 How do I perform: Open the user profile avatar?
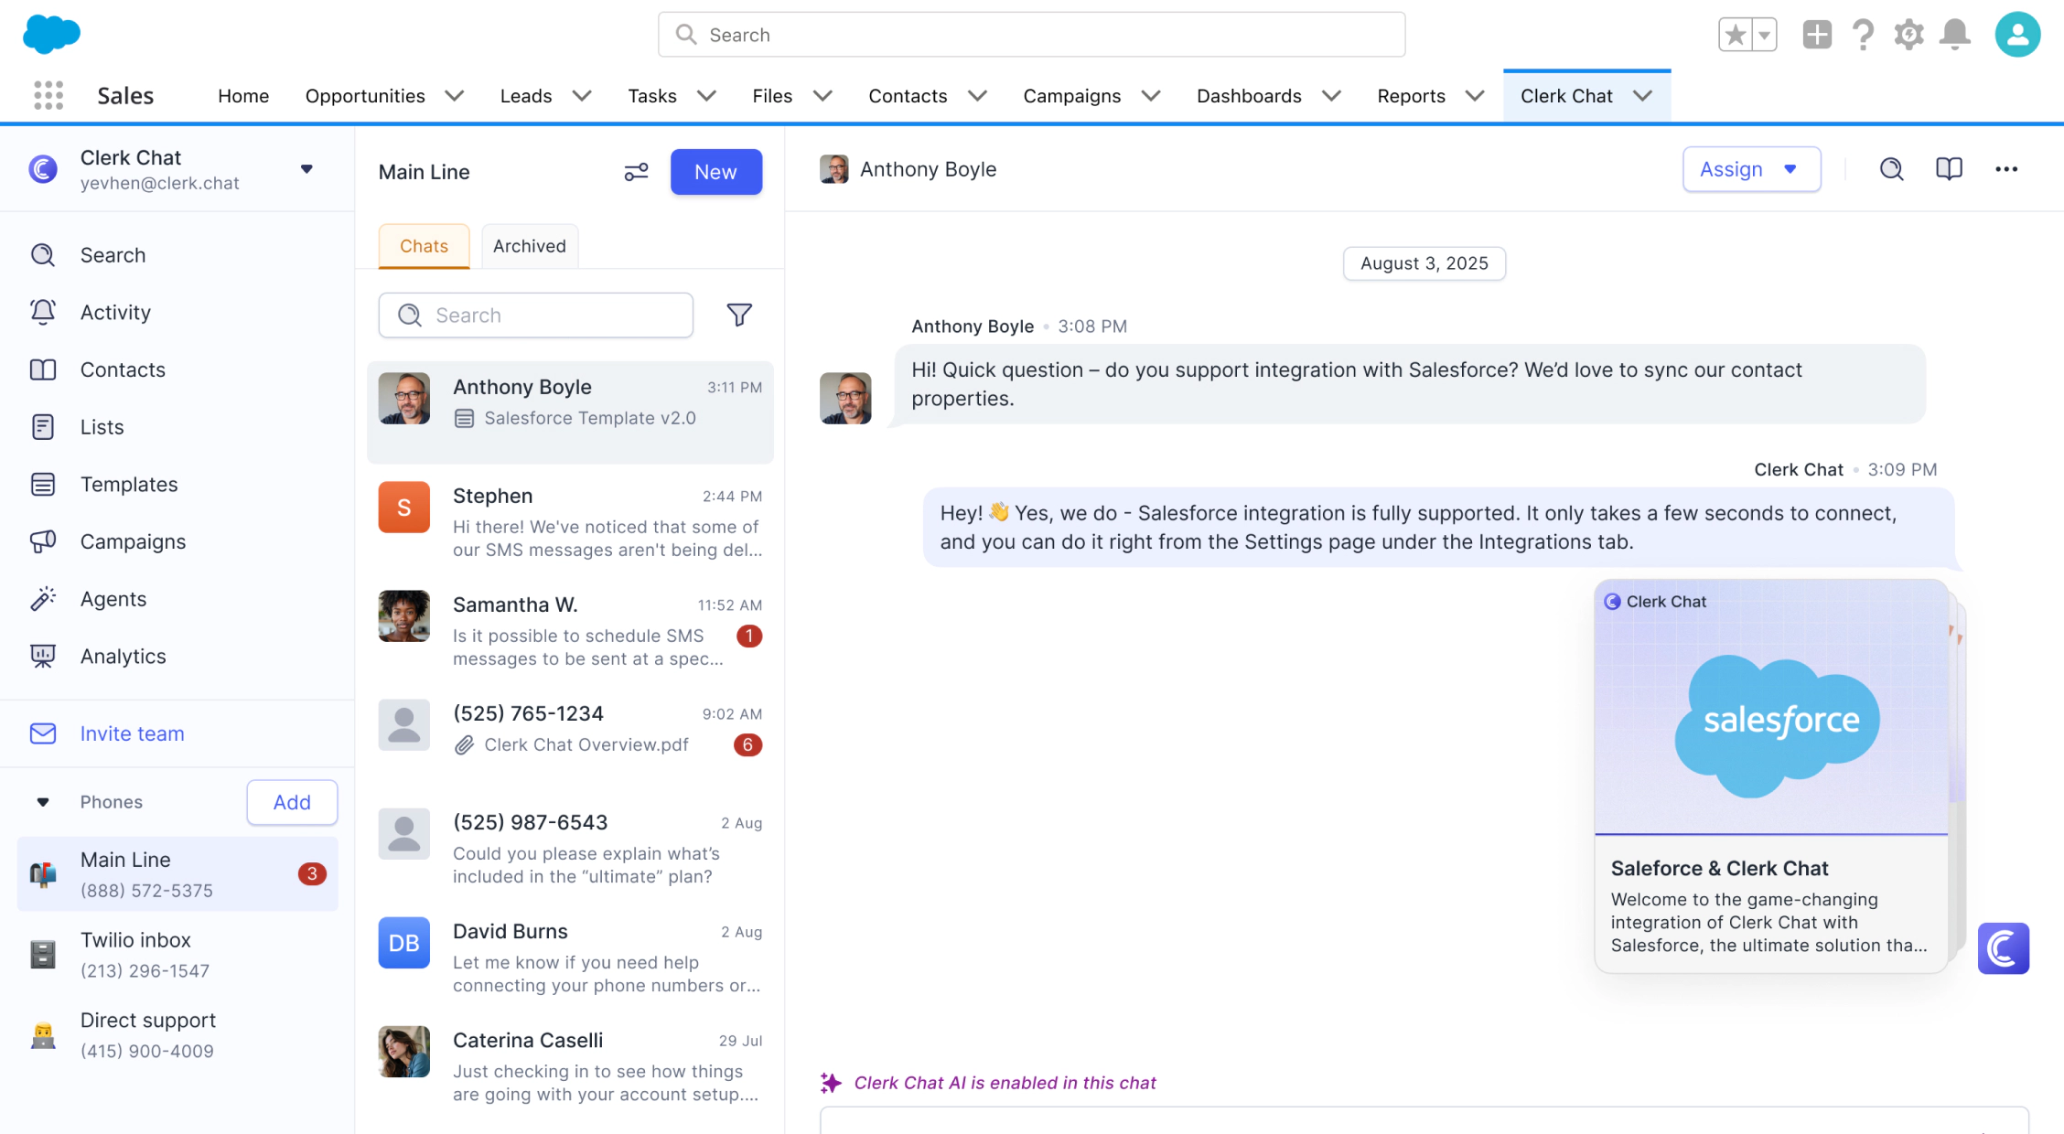pyautogui.click(x=2017, y=35)
